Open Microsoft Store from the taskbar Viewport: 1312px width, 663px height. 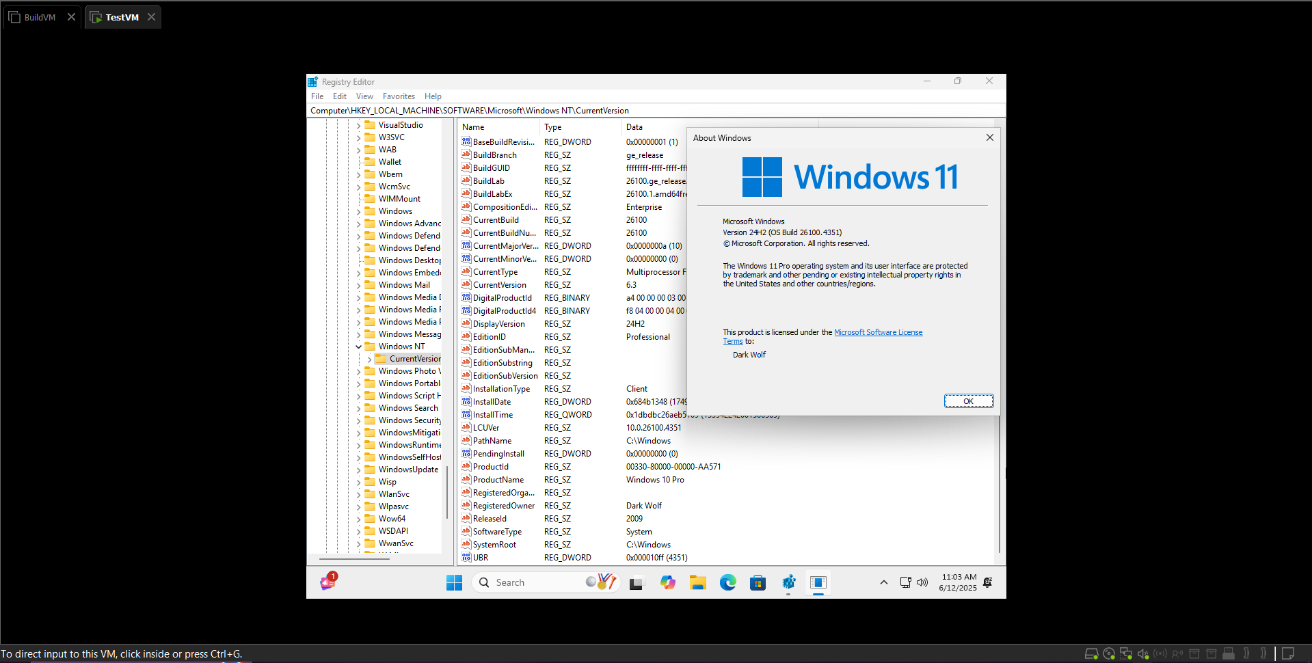tap(758, 582)
